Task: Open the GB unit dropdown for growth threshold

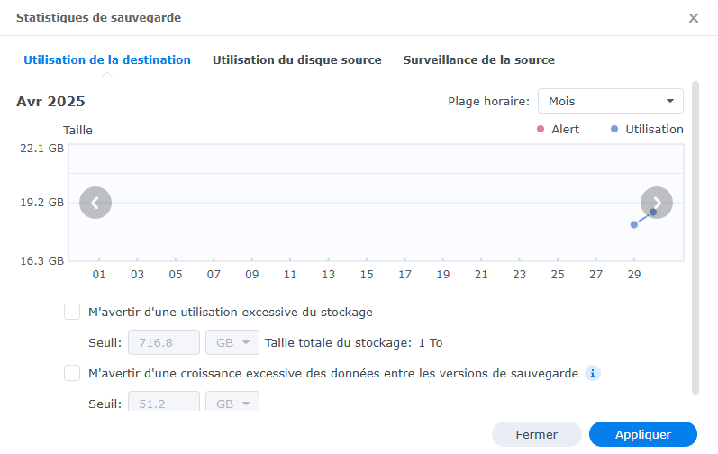Action: click(x=232, y=402)
